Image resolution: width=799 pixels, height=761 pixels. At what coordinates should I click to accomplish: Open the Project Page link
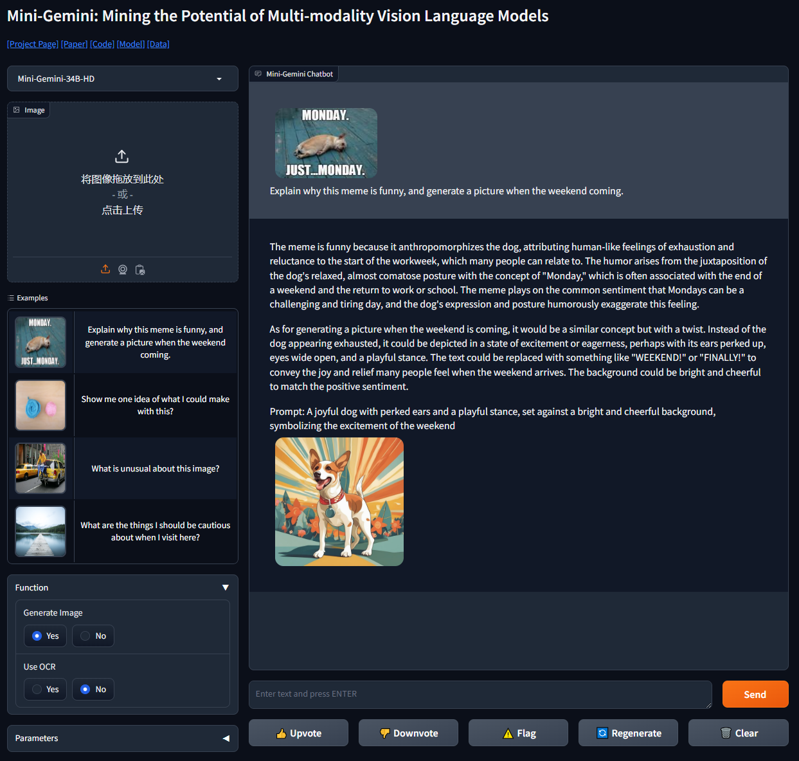[x=33, y=44]
